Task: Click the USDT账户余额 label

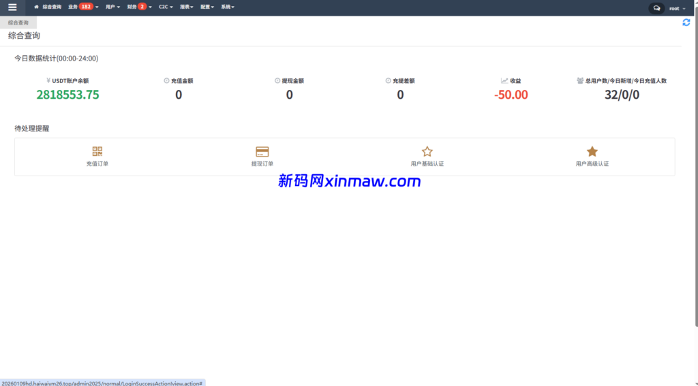Action: click(70, 81)
